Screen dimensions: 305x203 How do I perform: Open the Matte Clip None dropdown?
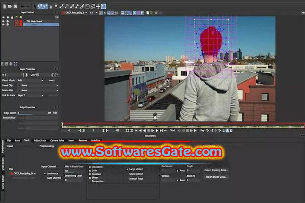coord(39,91)
